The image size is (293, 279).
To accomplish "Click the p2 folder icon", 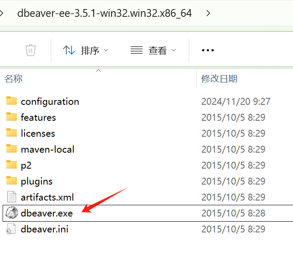I will pyautogui.click(x=11, y=165).
